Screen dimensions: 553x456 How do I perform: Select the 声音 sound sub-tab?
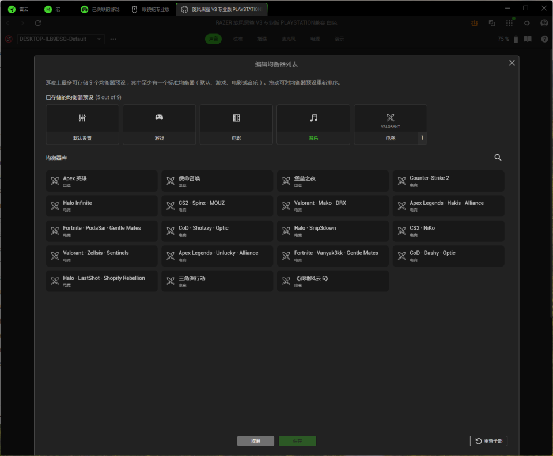[x=213, y=39]
